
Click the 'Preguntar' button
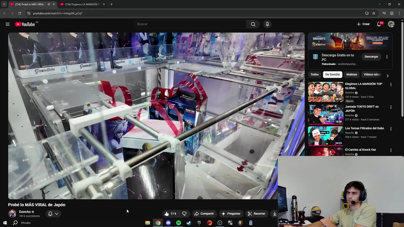[x=231, y=214]
